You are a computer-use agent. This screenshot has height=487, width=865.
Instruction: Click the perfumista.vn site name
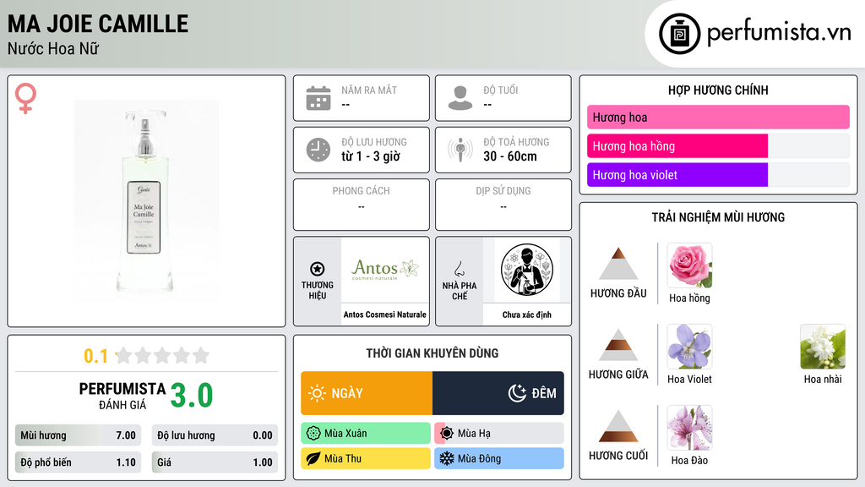click(x=779, y=33)
